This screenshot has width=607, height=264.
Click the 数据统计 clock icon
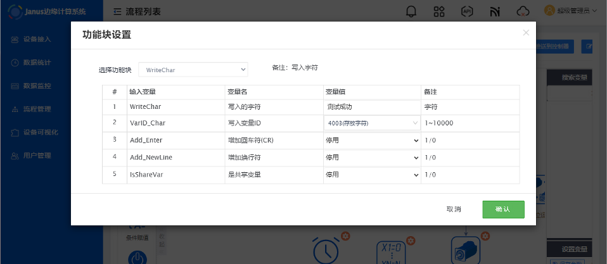15,63
